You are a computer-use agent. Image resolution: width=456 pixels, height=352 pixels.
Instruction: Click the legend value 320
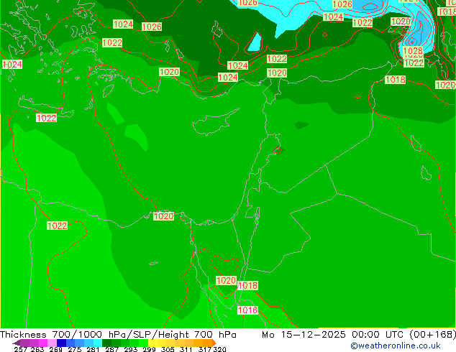(x=219, y=349)
